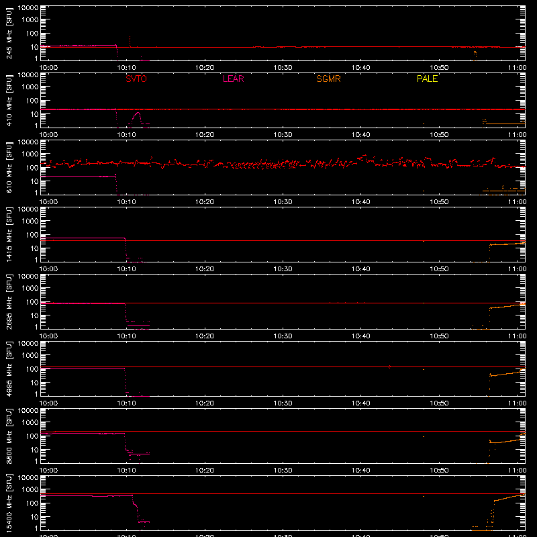
Task: Click the PALE station legend label
Action: click(427, 79)
